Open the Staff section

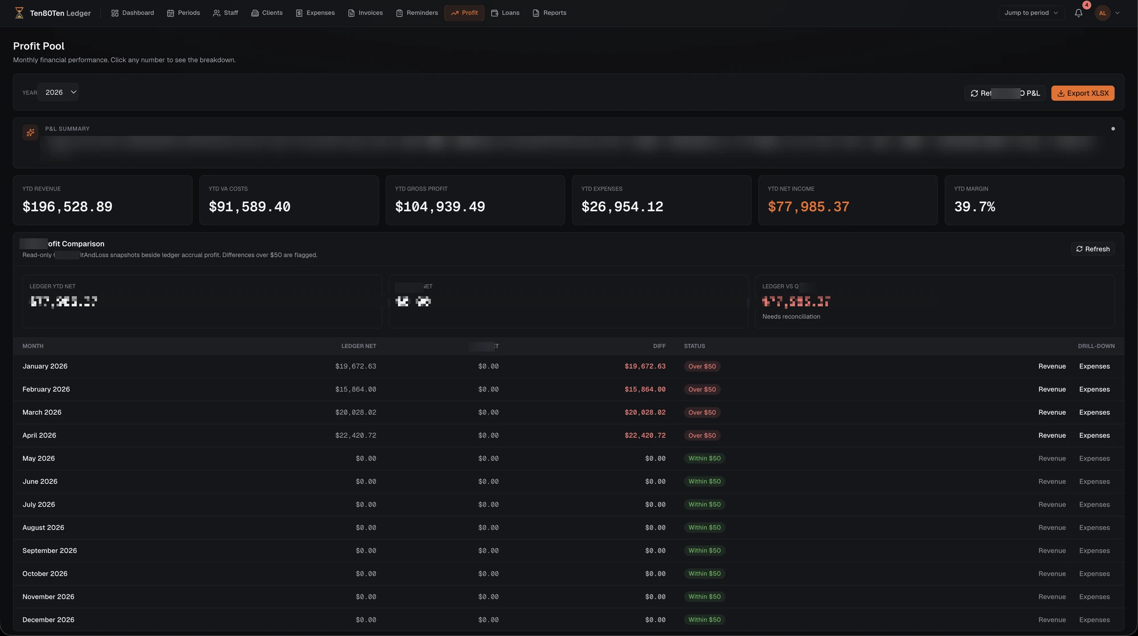(226, 13)
